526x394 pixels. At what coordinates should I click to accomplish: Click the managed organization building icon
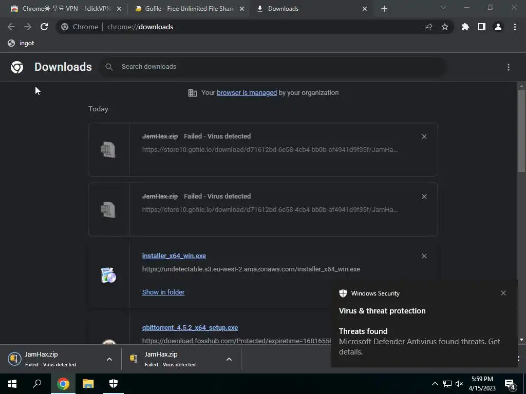pos(193,93)
